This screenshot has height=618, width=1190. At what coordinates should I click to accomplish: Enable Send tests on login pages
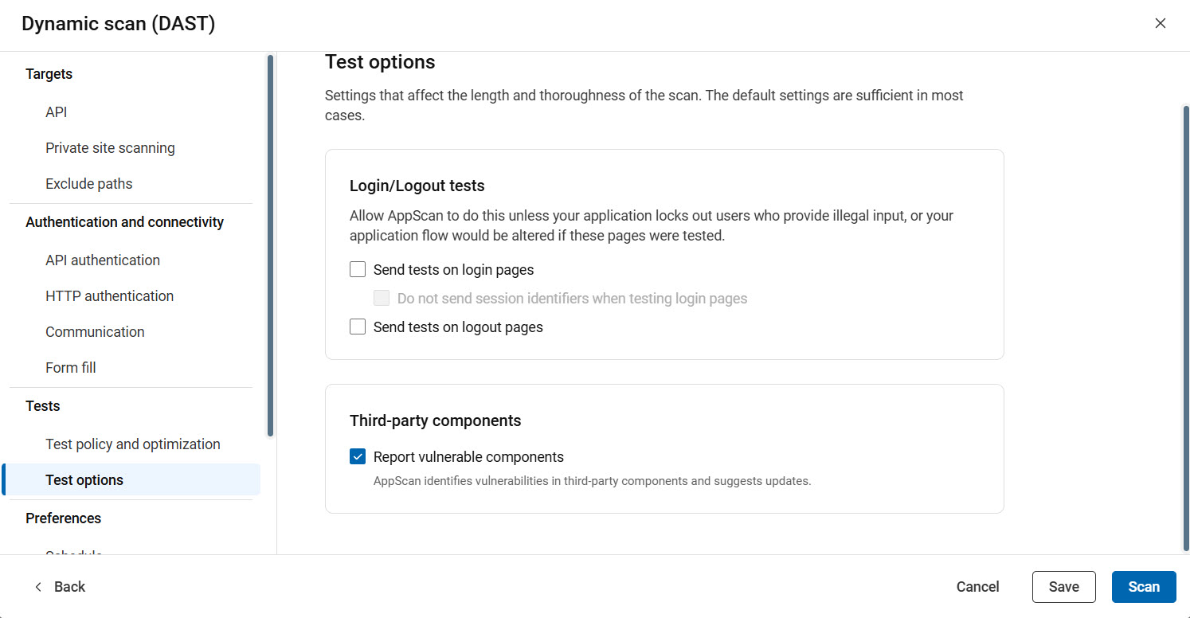pos(358,270)
